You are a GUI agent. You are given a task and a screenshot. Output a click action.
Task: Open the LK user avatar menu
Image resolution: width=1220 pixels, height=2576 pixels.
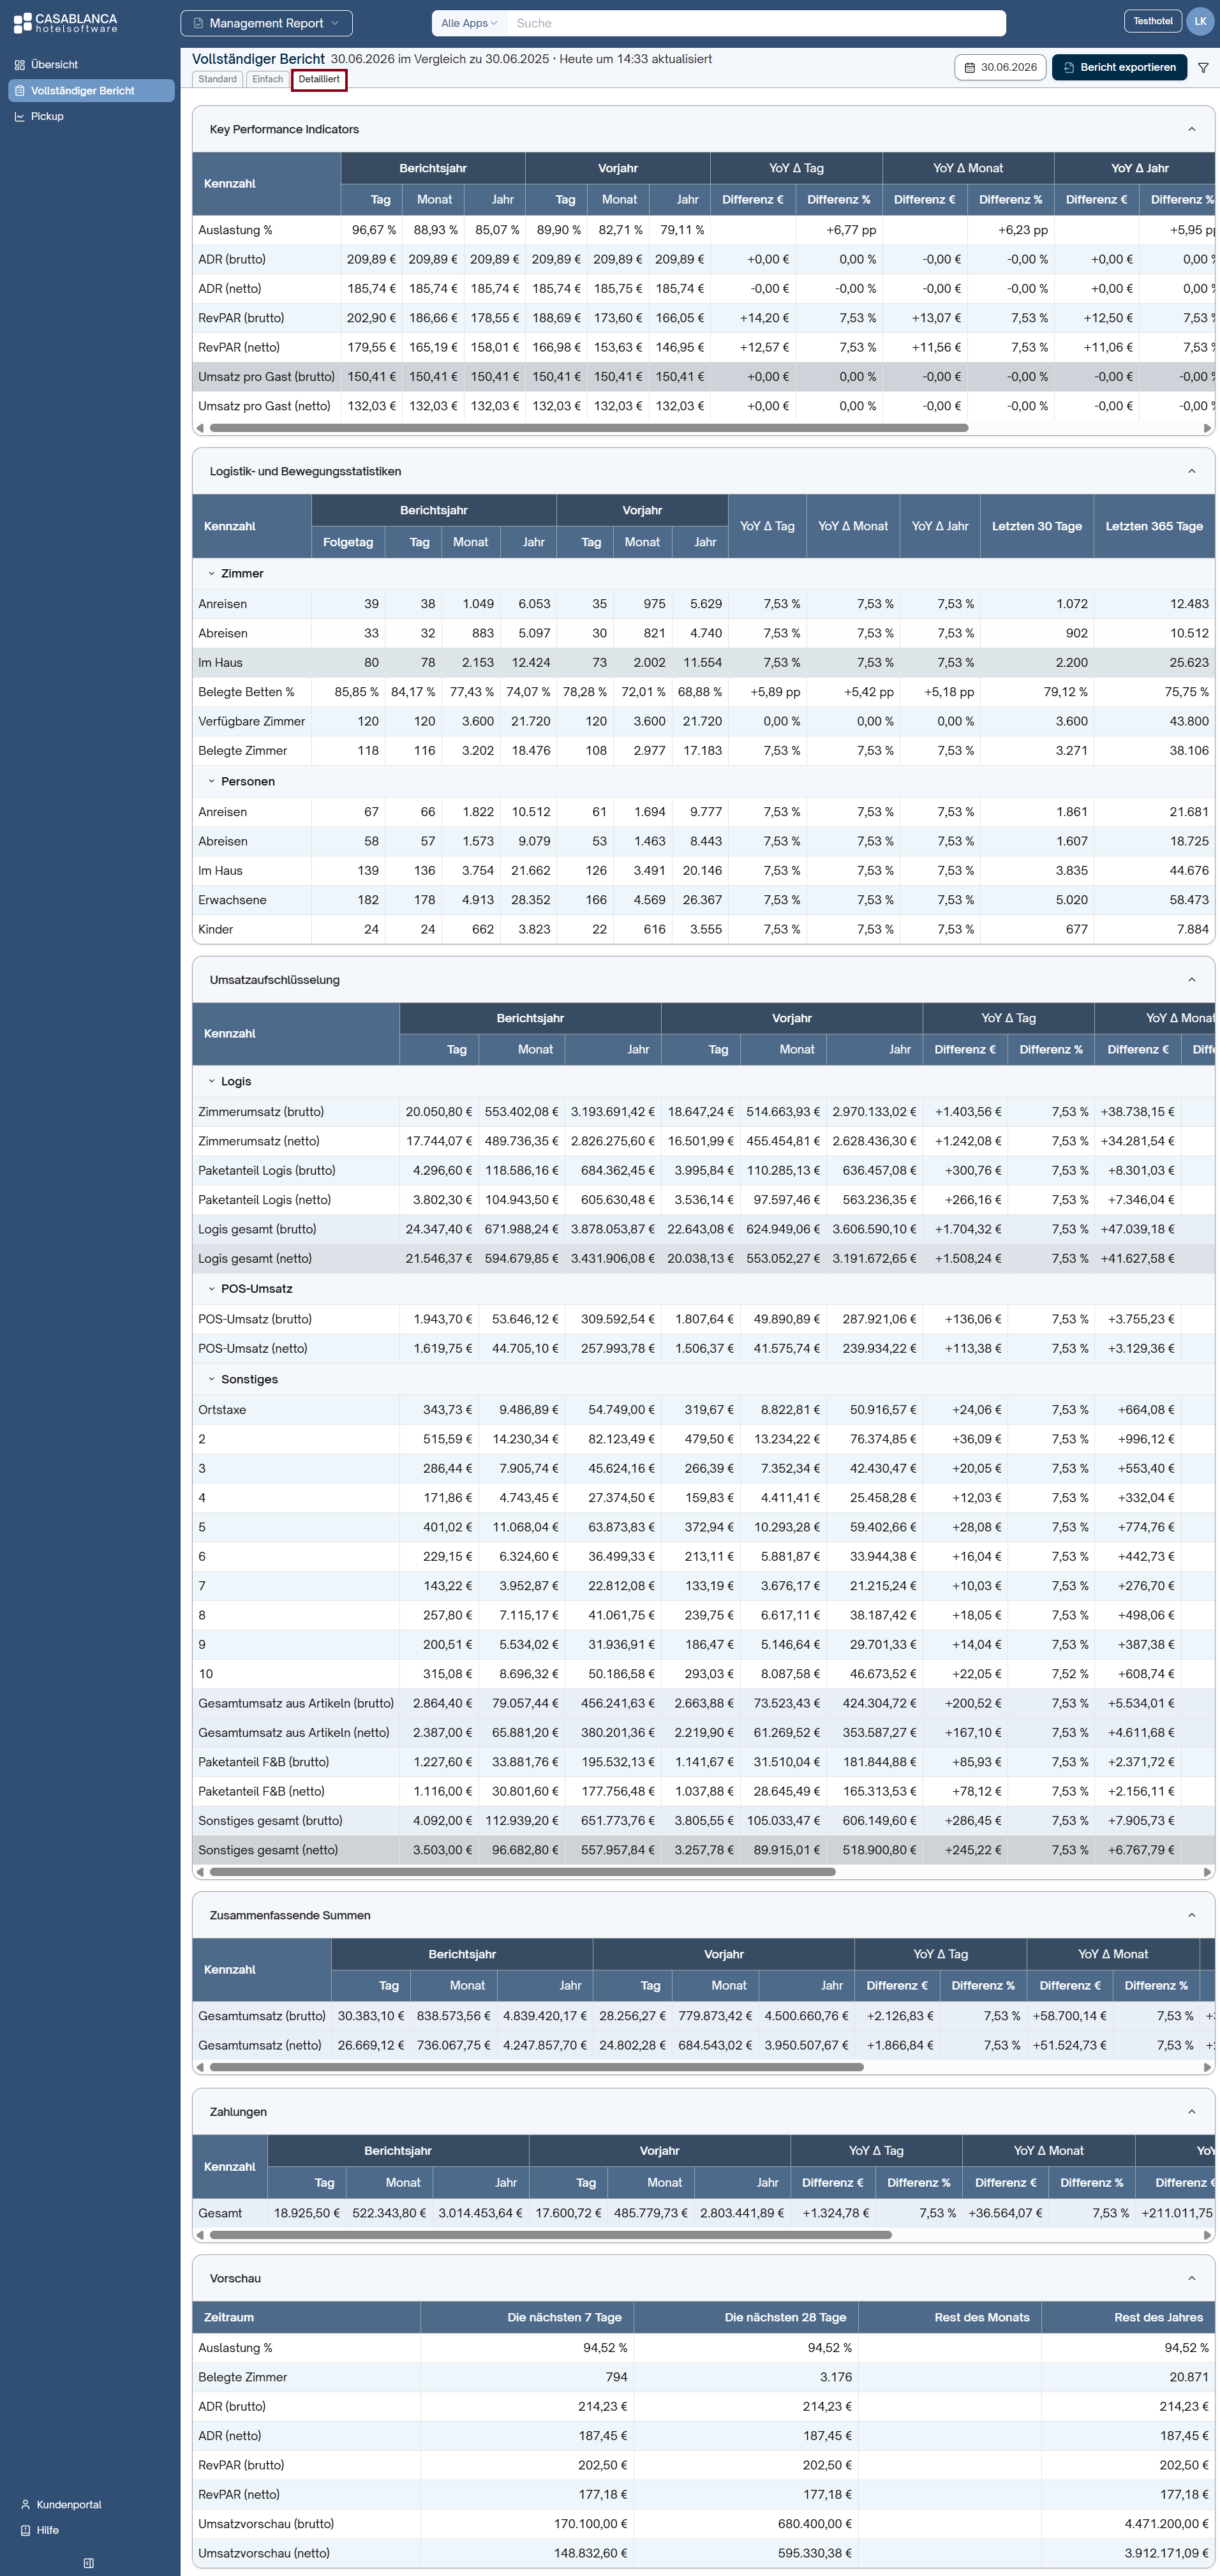(1200, 21)
